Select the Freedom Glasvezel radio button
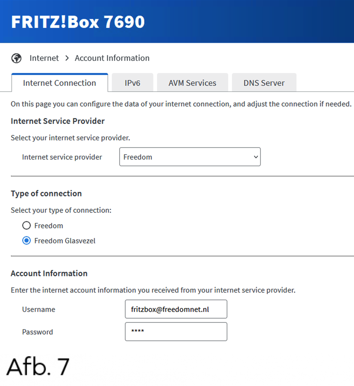354x386 pixels. pos(26,241)
